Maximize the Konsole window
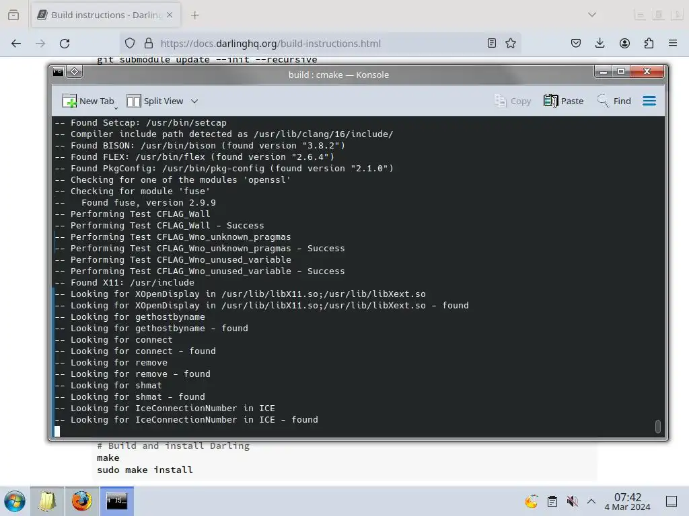The image size is (689, 516). tap(621, 71)
